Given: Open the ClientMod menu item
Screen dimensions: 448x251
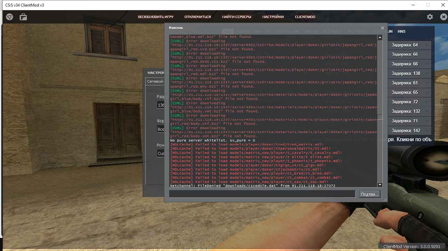Looking at the screenshot, I should 305,17.
